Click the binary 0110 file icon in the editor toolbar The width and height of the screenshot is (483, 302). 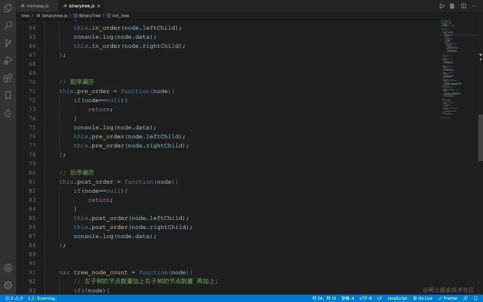point(452,6)
